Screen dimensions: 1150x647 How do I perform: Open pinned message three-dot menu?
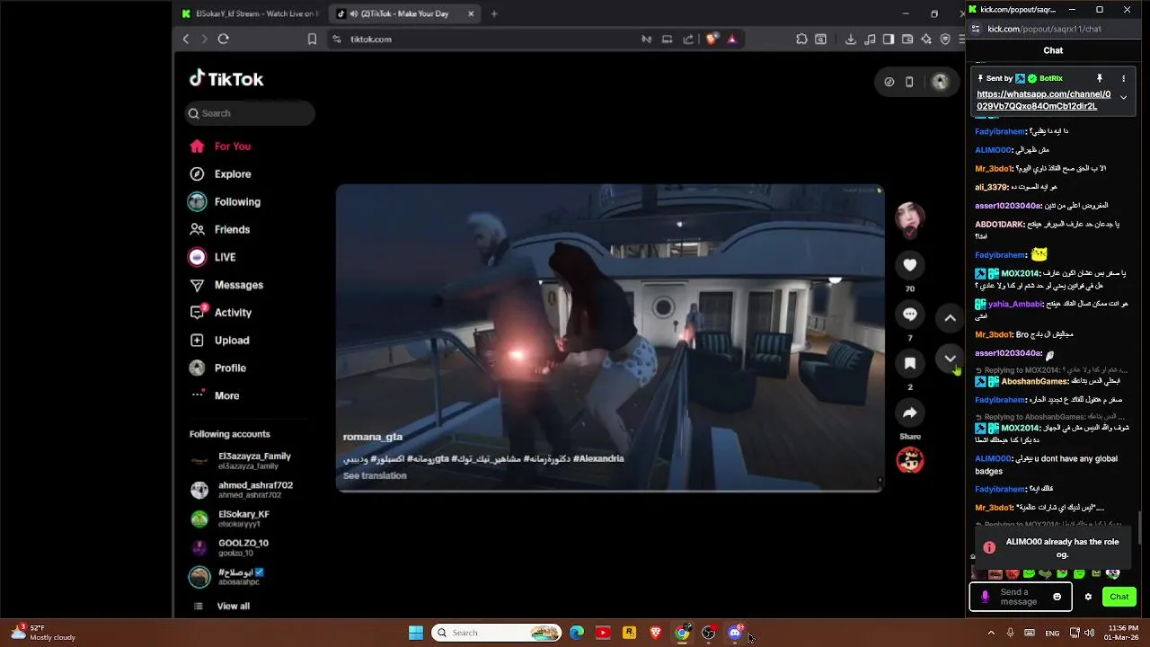tap(1123, 79)
